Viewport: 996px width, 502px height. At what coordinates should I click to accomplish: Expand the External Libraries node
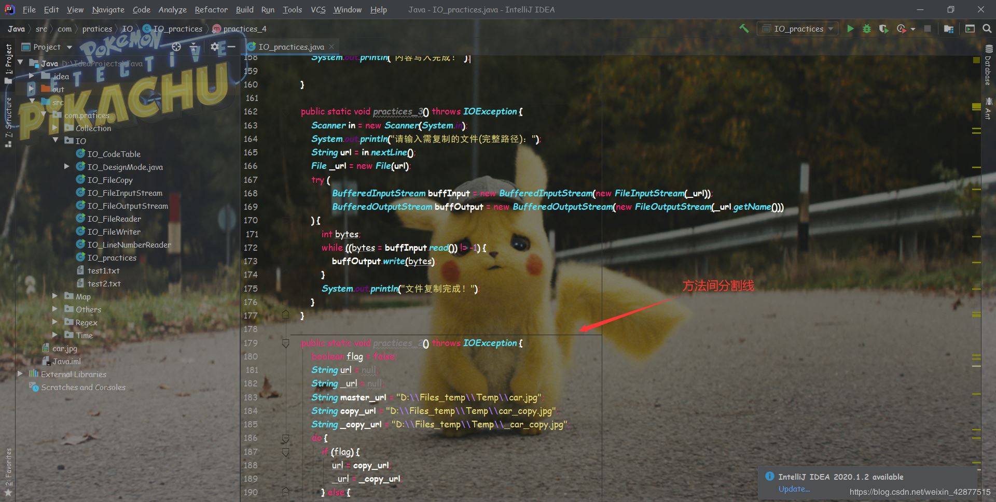click(x=20, y=374)
